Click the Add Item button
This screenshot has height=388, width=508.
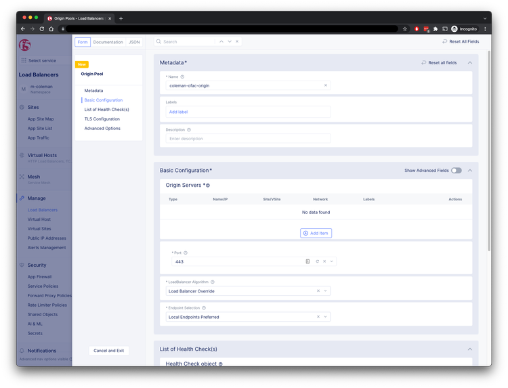(316, 233)
